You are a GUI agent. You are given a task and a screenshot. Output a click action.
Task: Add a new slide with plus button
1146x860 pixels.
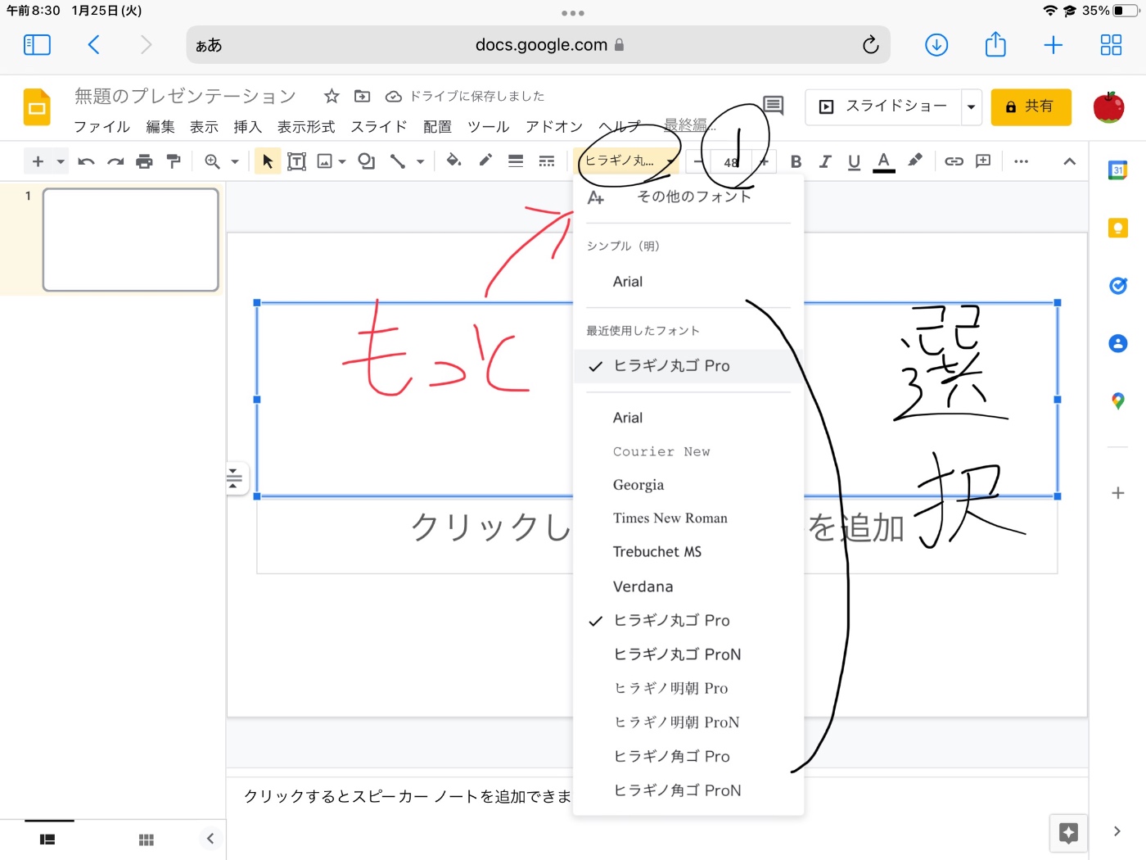pyautogui.click(x=38, y=161)
